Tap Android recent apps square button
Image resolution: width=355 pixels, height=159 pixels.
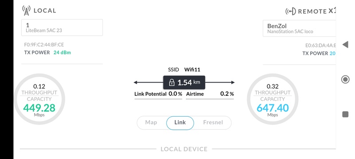click(345, 114)
